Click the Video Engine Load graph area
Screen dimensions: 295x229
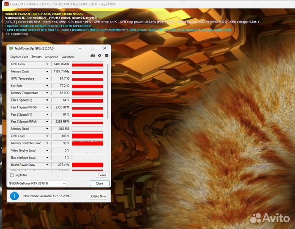coord(88,151)
